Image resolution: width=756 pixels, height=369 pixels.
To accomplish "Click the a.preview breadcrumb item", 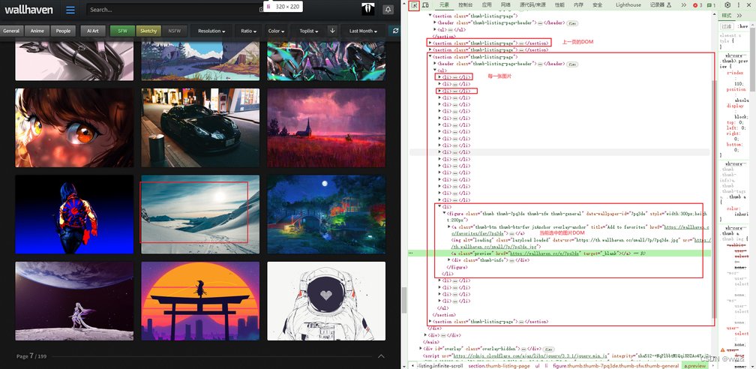I will pyautogui.click(x=694, y=366).
